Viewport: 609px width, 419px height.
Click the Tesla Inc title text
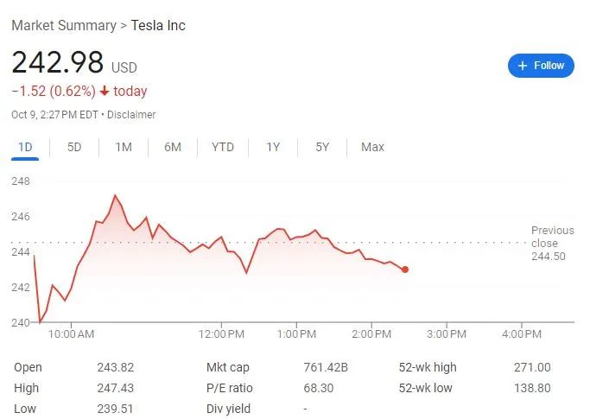[x=158, y=25]
